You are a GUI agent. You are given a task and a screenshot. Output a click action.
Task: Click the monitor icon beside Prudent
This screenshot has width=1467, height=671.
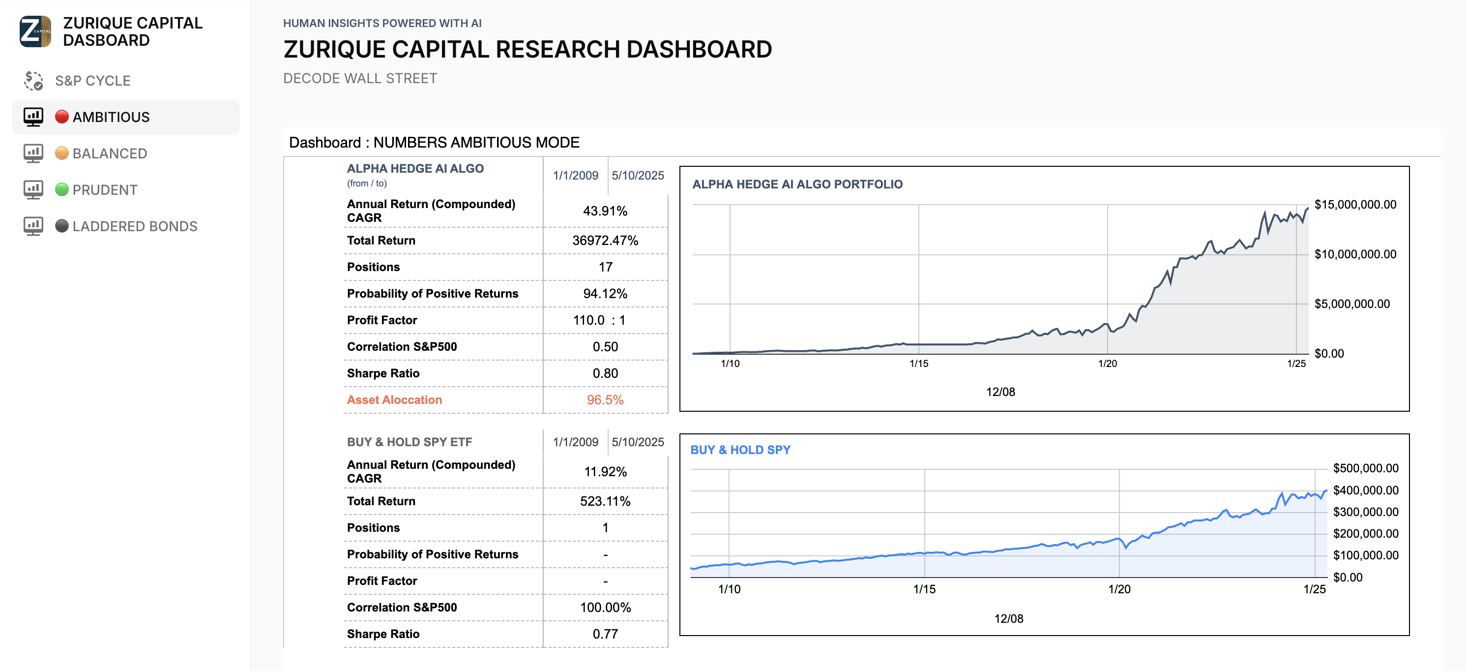[x=33, y=190]
